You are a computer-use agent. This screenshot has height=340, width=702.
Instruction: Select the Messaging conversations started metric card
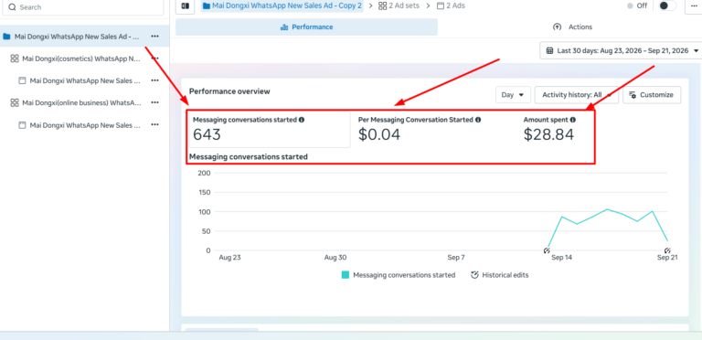270,129
